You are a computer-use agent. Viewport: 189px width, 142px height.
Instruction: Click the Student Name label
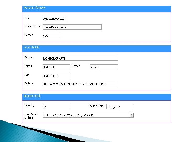click(32, 26)
